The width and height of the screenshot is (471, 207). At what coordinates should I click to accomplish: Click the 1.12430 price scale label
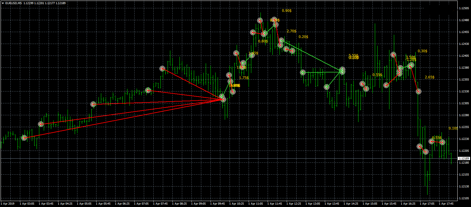click(x=464, y=44)
